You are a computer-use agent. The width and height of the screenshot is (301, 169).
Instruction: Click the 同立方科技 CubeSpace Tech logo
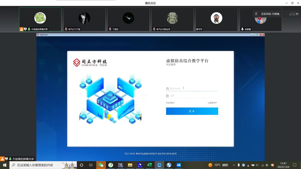point(90,63)
